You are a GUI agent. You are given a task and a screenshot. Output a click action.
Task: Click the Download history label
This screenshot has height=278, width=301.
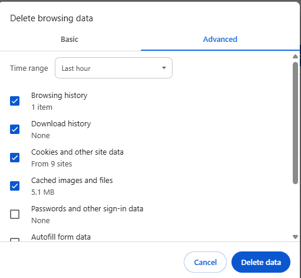coord(61,124)
